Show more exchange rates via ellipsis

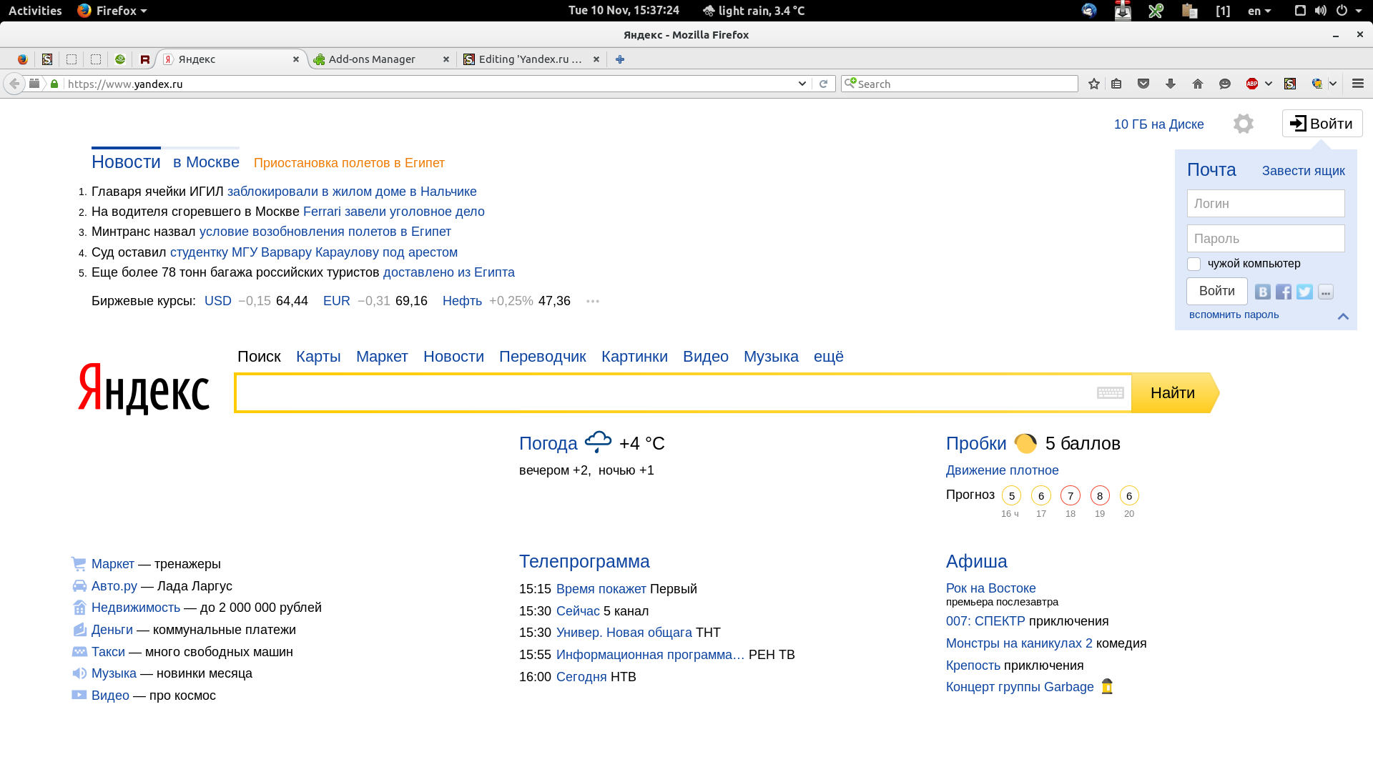593,301
